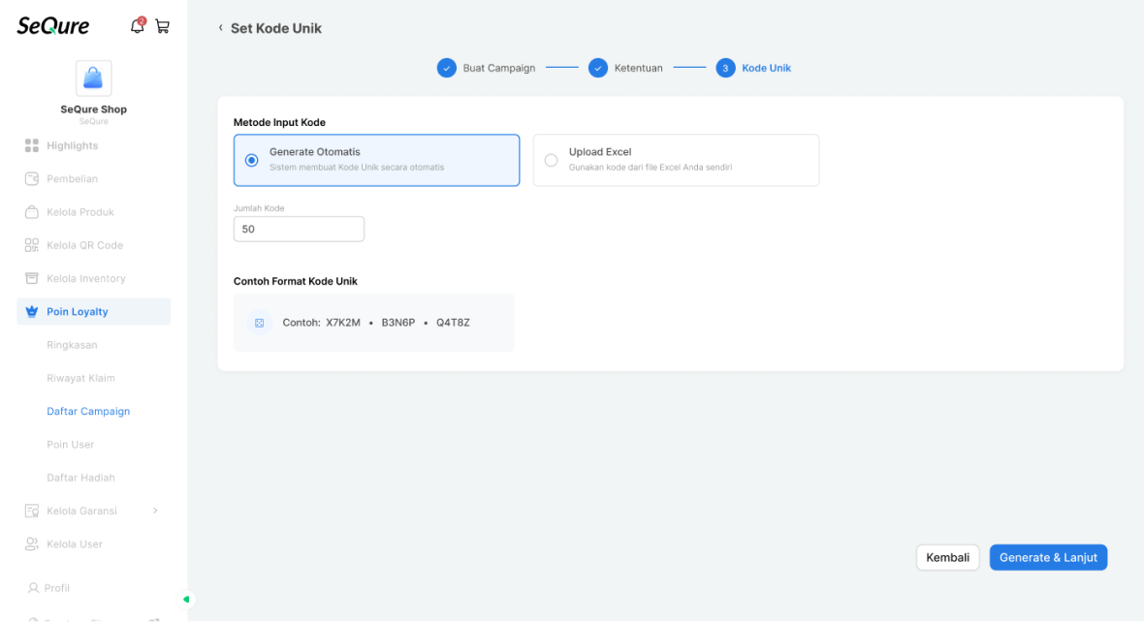This screenshot has width=1144, height=622.
Task: Open the notifications bell icon
Action: (x=137, y=26)
